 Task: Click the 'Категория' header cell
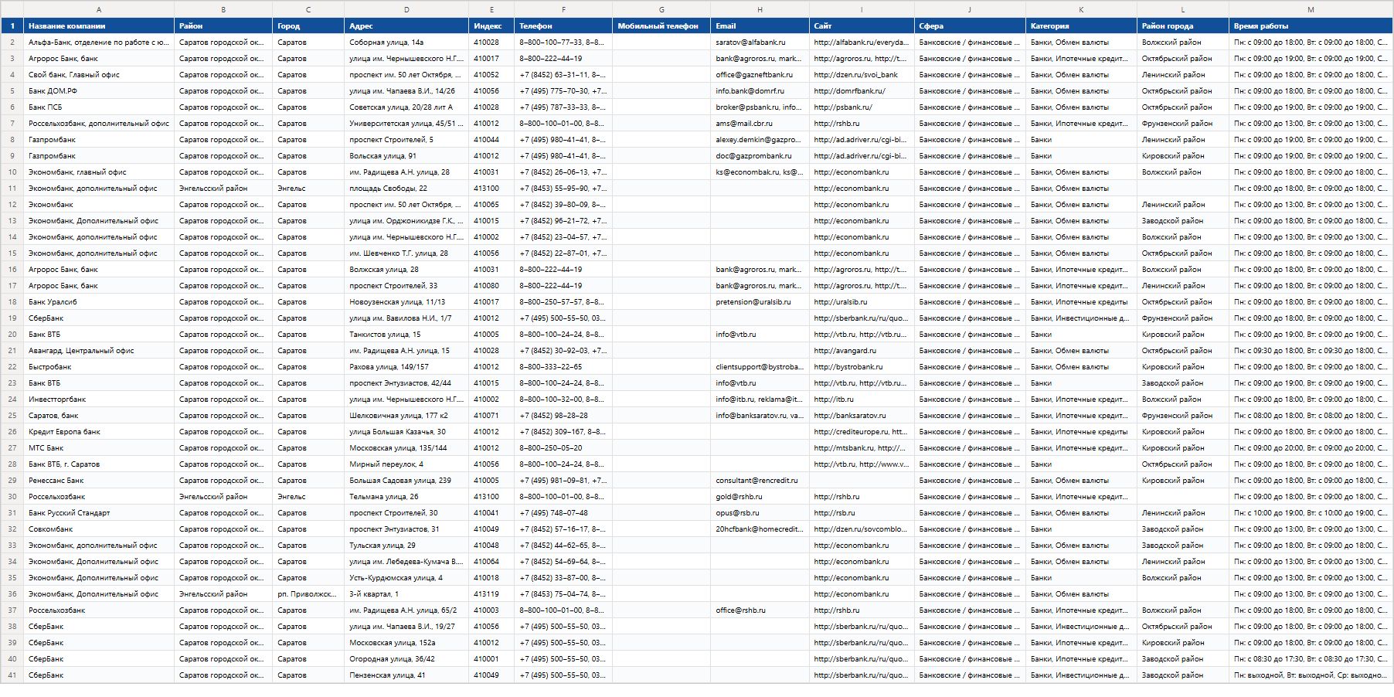point(1081,26)
